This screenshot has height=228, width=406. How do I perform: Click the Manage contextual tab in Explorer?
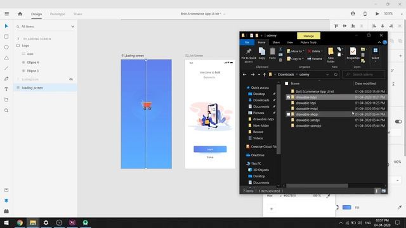click(309, 35)
